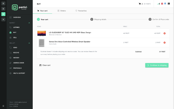174x109 pixels.
Task: Open the shopping cart icon in header
Action: 140,4
